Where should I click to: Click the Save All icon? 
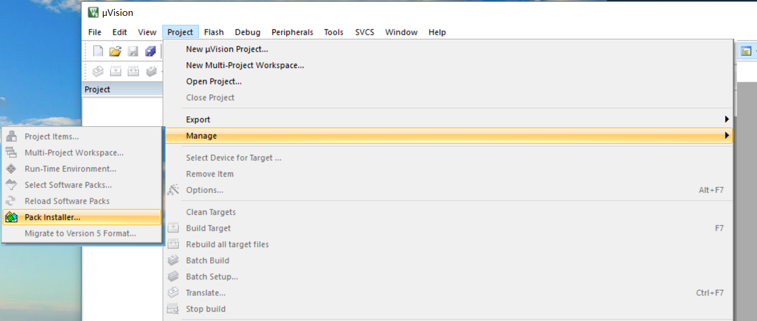(x=150, y=51)
